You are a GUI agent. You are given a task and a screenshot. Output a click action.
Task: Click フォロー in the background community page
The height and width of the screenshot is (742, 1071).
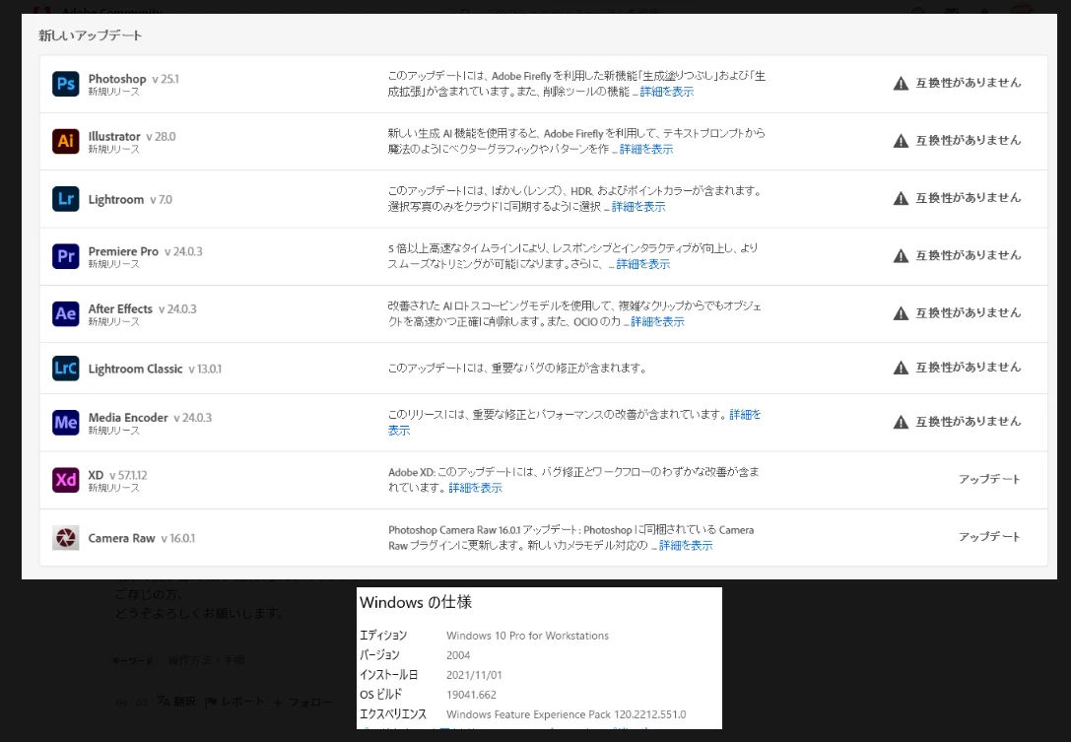[x=302, y=702]
